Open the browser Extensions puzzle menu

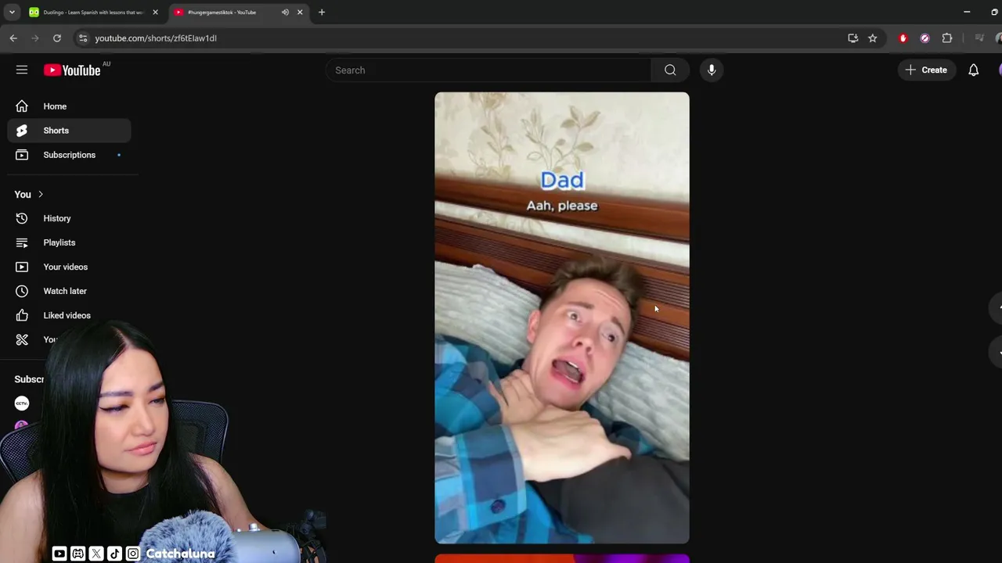(x=947, y=38)
